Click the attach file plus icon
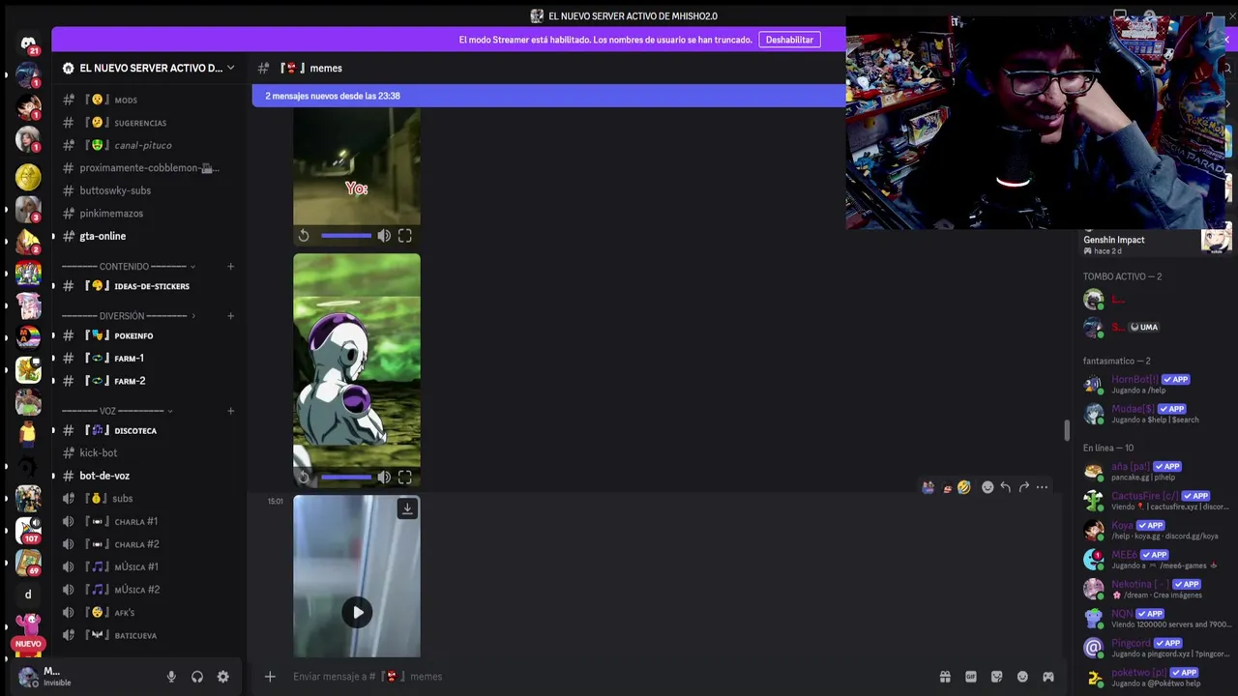1238x696 pixels. click(x=270, y=677)
